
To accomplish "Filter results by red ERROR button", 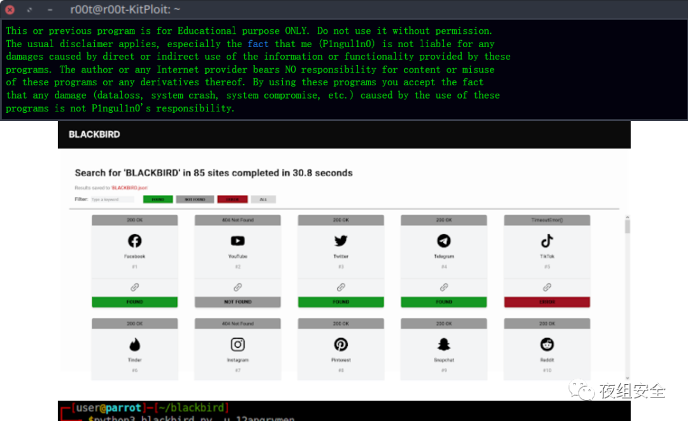I will [x=233, y=199].
